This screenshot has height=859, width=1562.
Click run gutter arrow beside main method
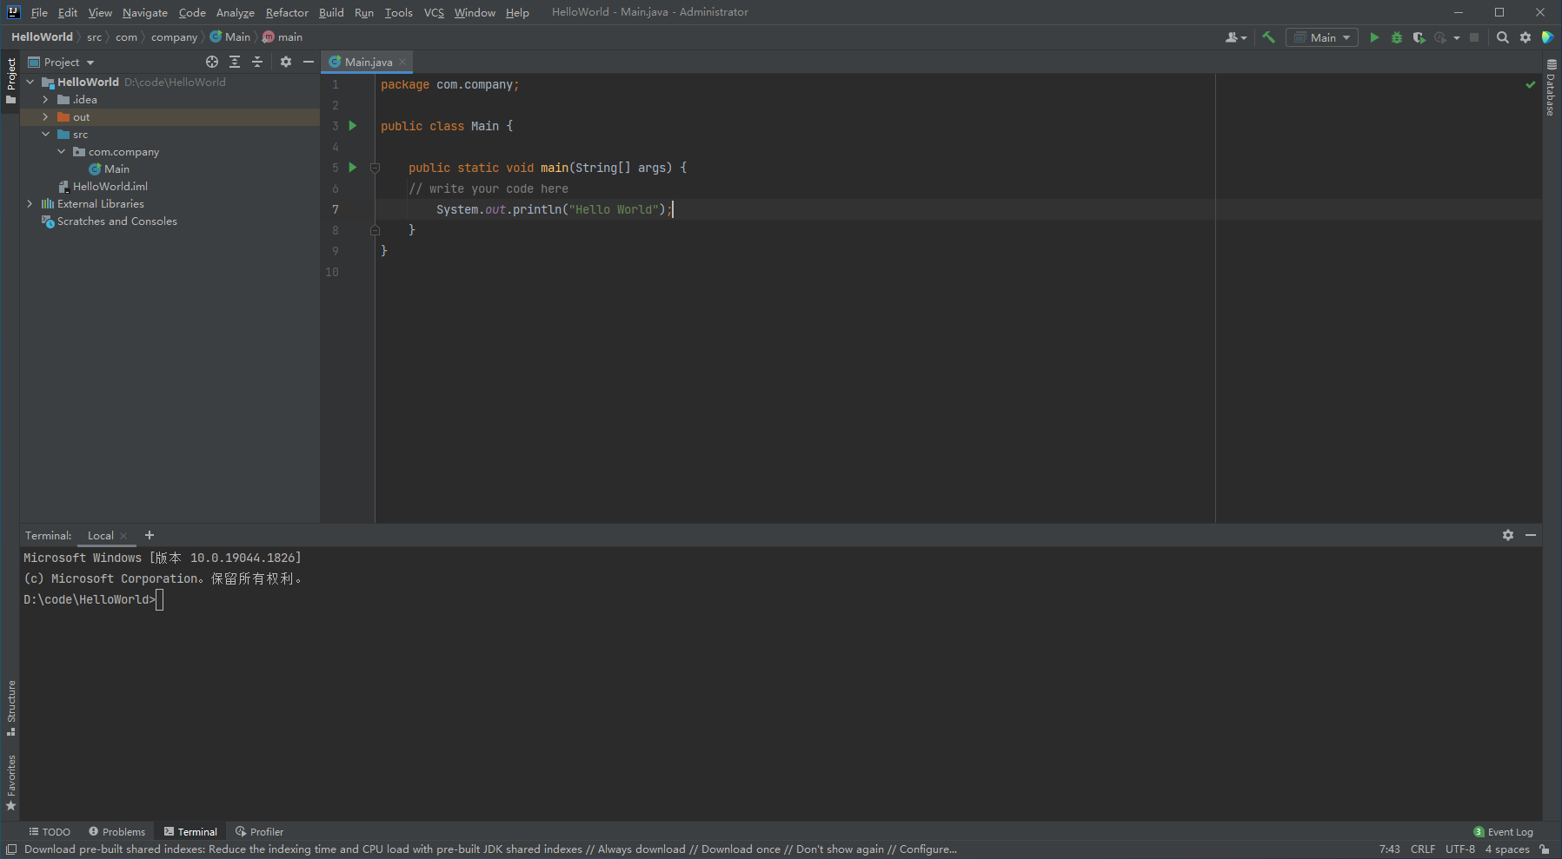[353, 167]
